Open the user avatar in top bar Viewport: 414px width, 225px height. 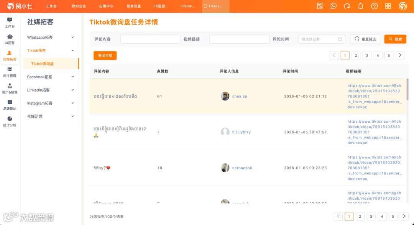click(403, 6)
